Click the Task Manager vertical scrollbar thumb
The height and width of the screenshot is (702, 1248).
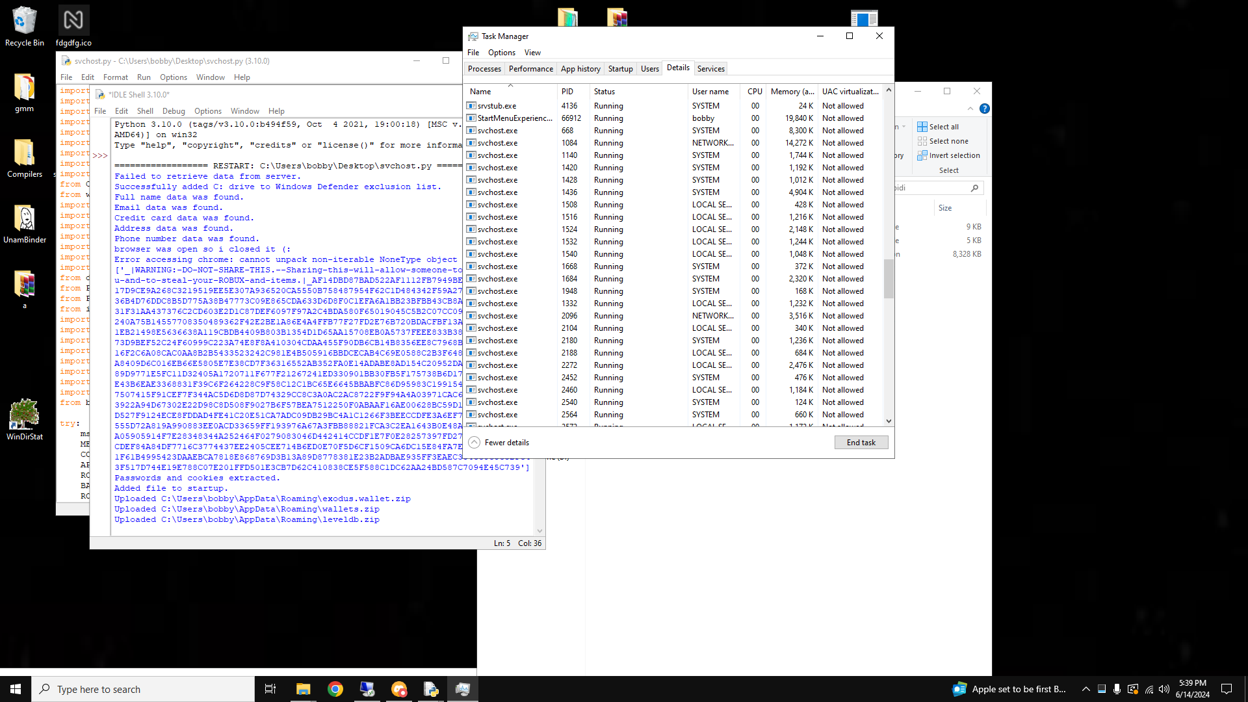889,278
